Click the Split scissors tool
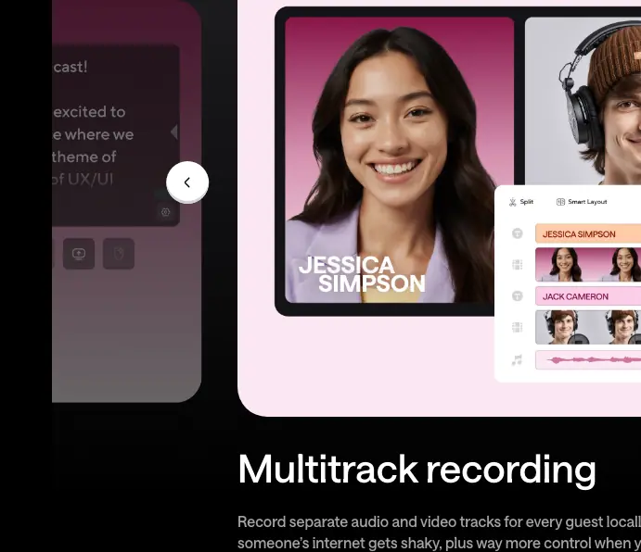 click(x=520, y=202)
